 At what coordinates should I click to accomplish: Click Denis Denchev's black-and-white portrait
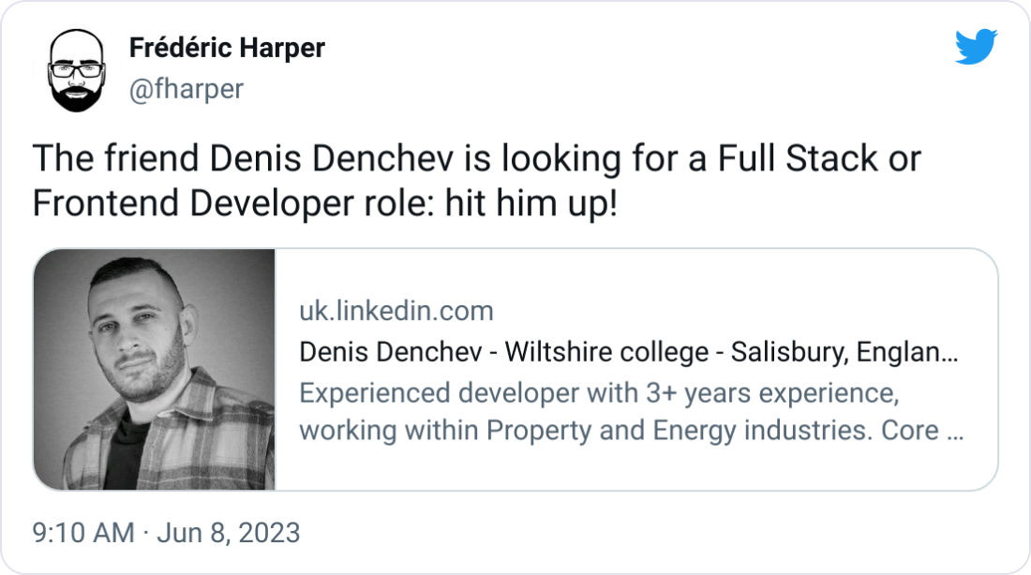153,367
